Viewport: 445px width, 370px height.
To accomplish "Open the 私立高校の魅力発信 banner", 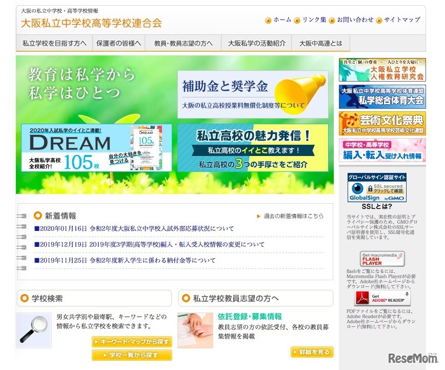I will 253,148.
